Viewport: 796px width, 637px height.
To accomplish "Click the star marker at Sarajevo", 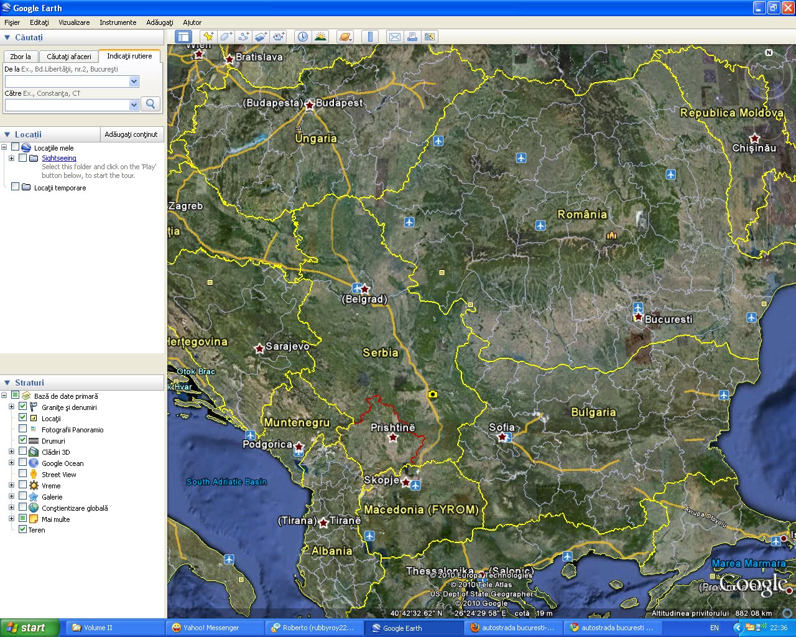I will pyautogui.click(x=259, y=348).
